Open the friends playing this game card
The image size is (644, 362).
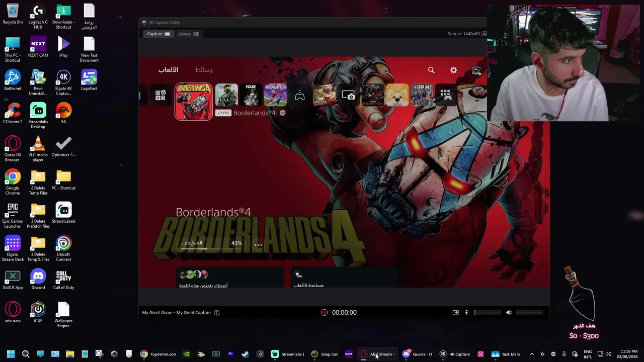[x=229, y=278]
